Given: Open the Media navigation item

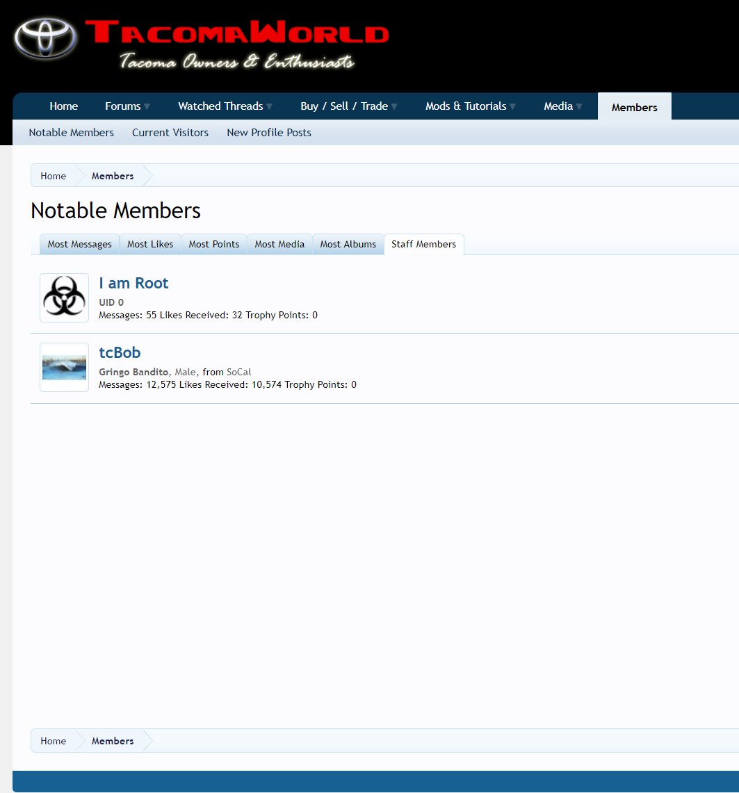Looking at the screenshot, I should (x=558, y=106).
